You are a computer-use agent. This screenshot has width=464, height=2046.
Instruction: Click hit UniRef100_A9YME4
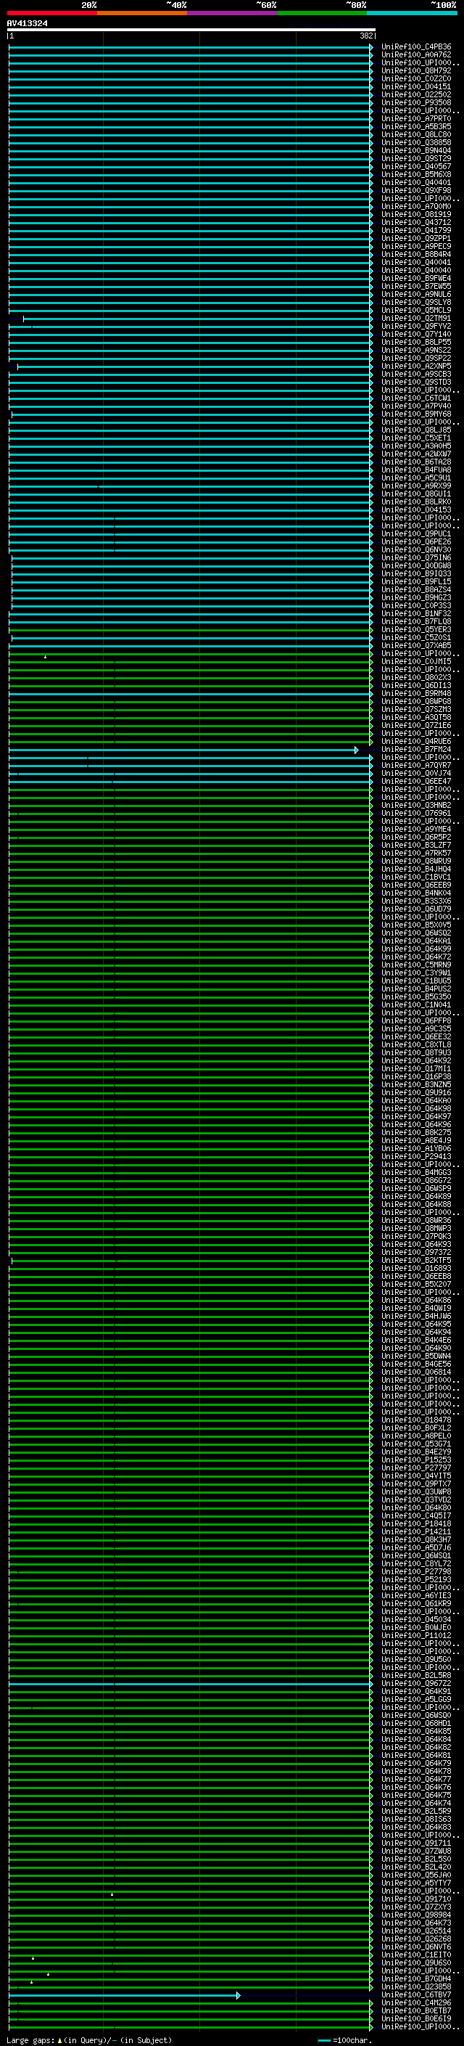click(x=415, y=829)
